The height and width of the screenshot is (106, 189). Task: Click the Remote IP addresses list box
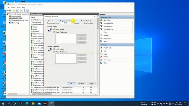[66, 58]
